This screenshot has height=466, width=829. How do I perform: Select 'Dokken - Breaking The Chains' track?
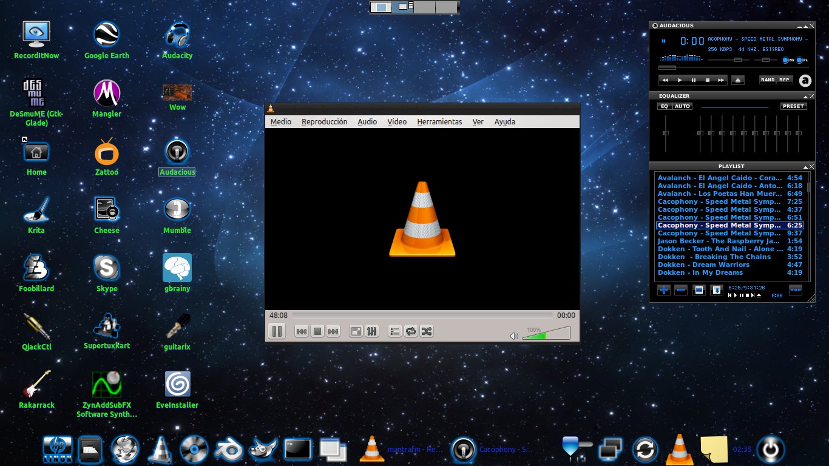(730, 257)
